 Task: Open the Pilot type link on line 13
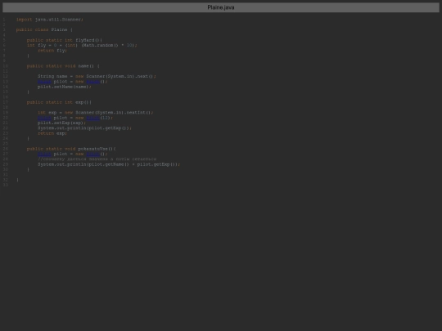pos(44,82)
